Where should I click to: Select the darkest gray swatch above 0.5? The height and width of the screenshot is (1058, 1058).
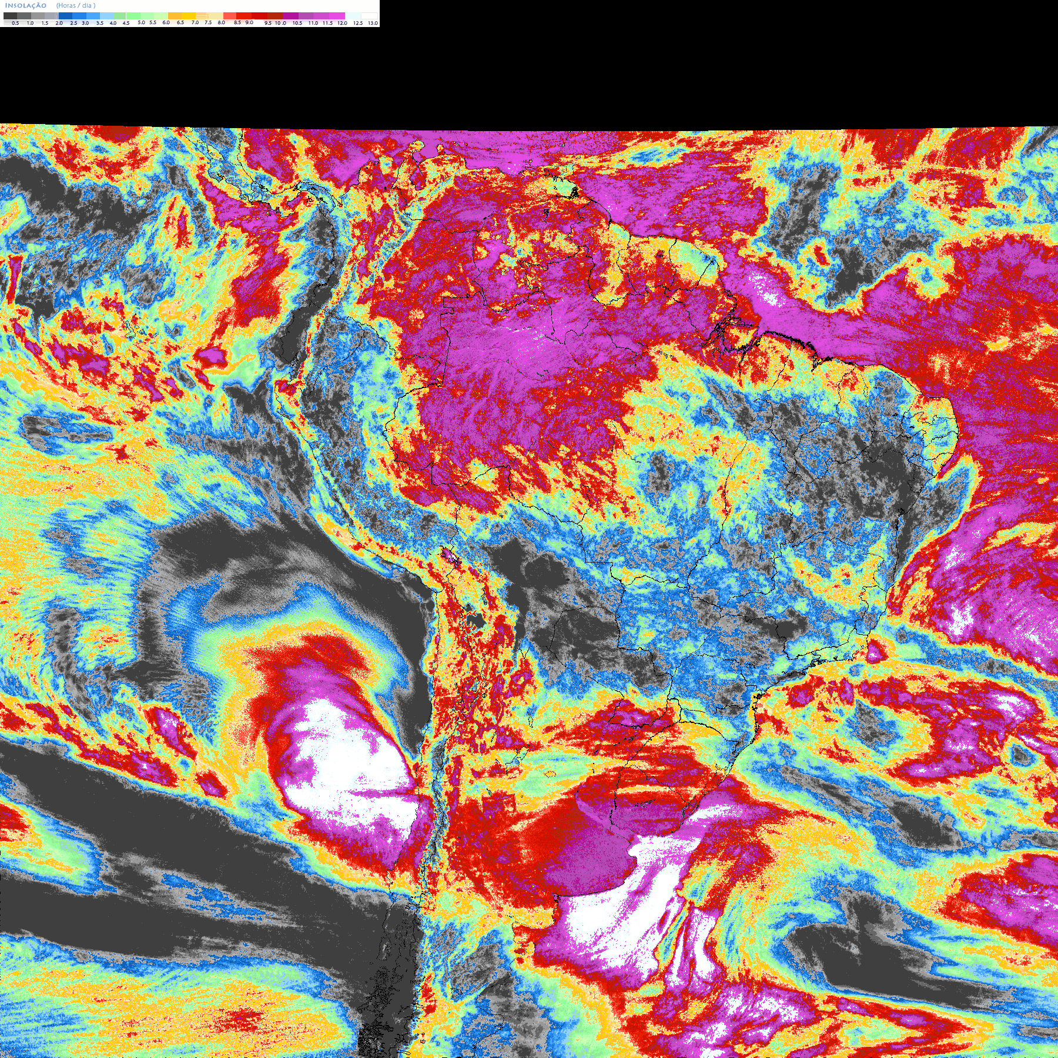10,16
